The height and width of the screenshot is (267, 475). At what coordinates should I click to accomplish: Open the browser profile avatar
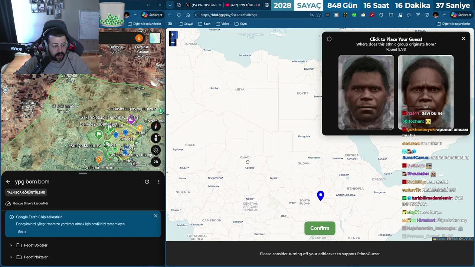[x=436, y=15]
